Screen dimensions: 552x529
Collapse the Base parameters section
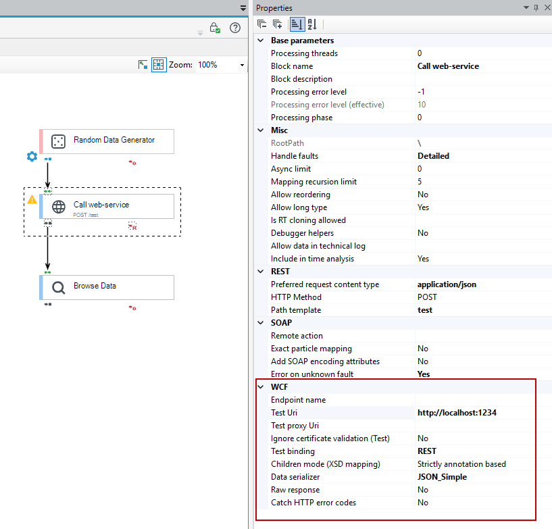261,41
